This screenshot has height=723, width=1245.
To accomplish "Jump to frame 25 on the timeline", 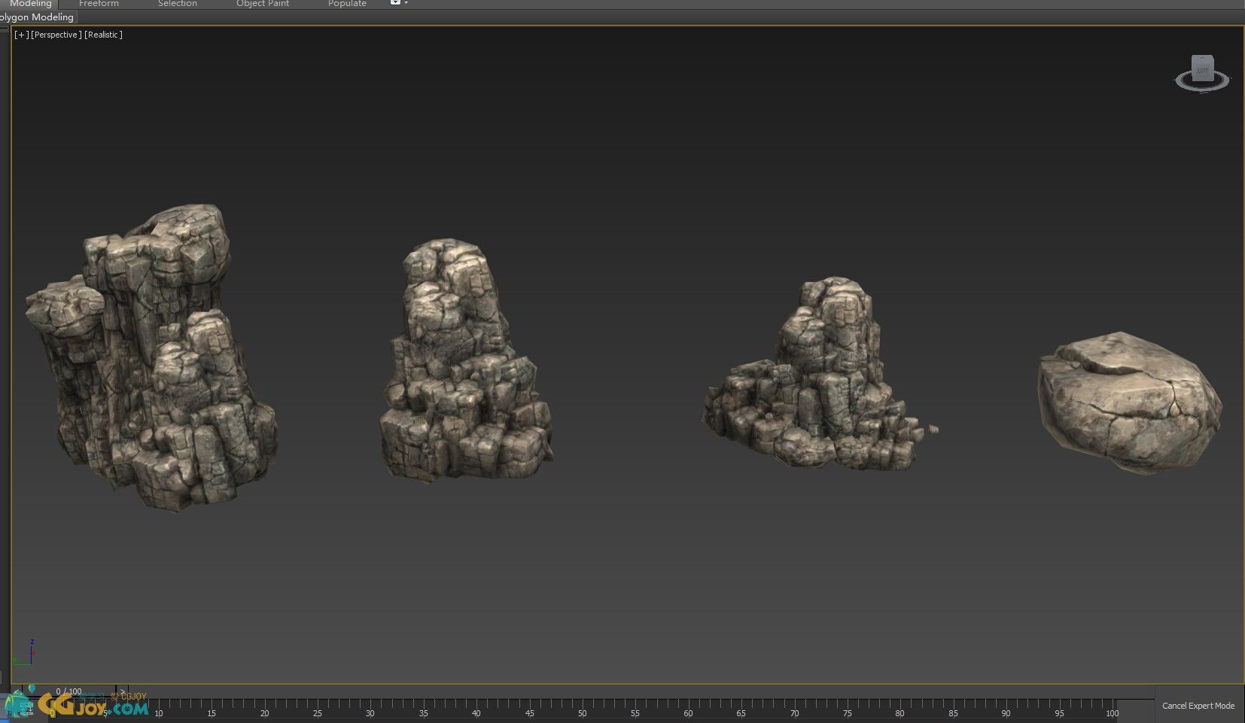I will pos(317,713).
